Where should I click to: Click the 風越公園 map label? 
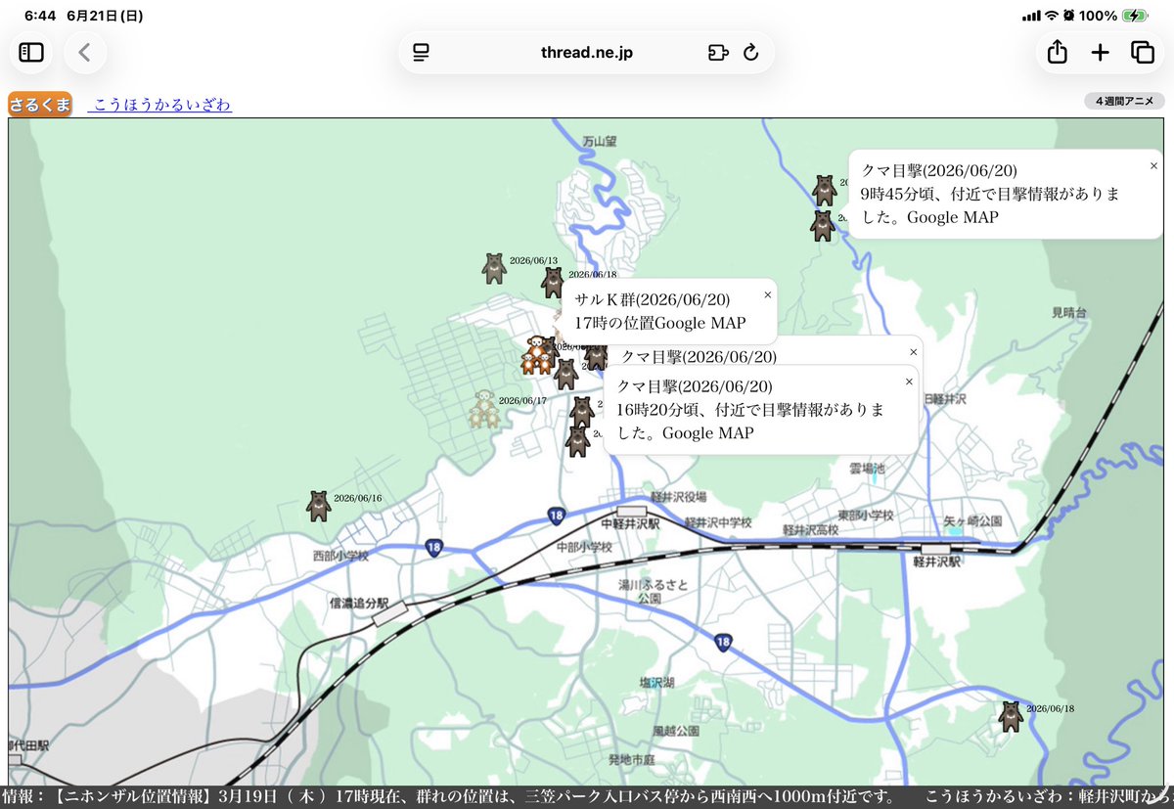click(675, 731)
